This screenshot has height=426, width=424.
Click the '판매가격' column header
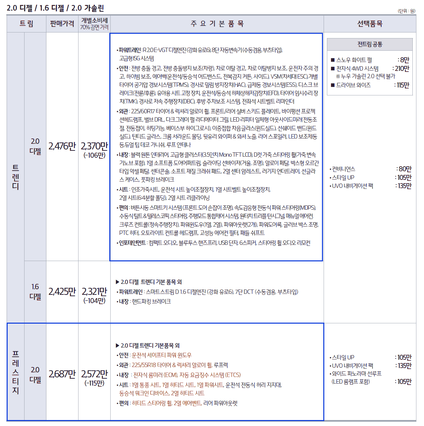62,24
